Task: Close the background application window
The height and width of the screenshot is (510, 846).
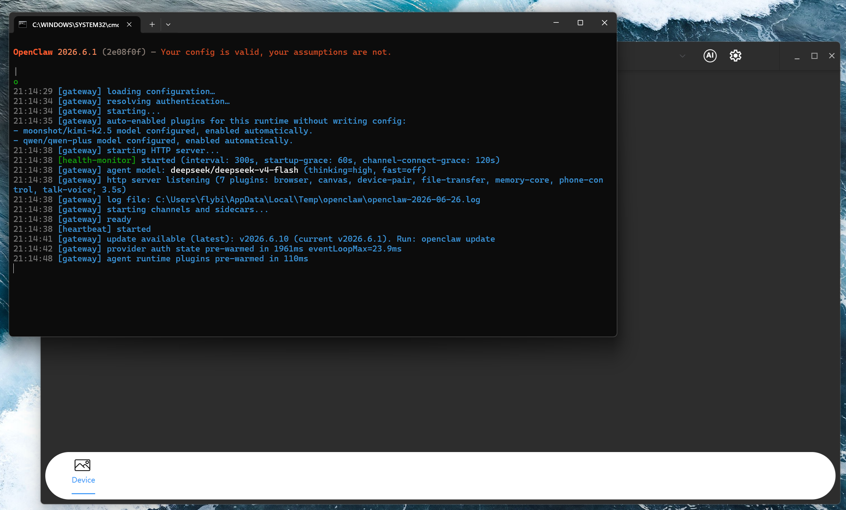Action: tap(832, 56)
